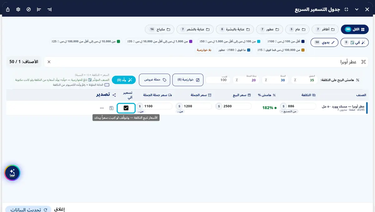Click the سعر البيع column header

coord(241,95)
